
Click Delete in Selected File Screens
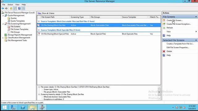pyautogui.click(x=169, y=51)
